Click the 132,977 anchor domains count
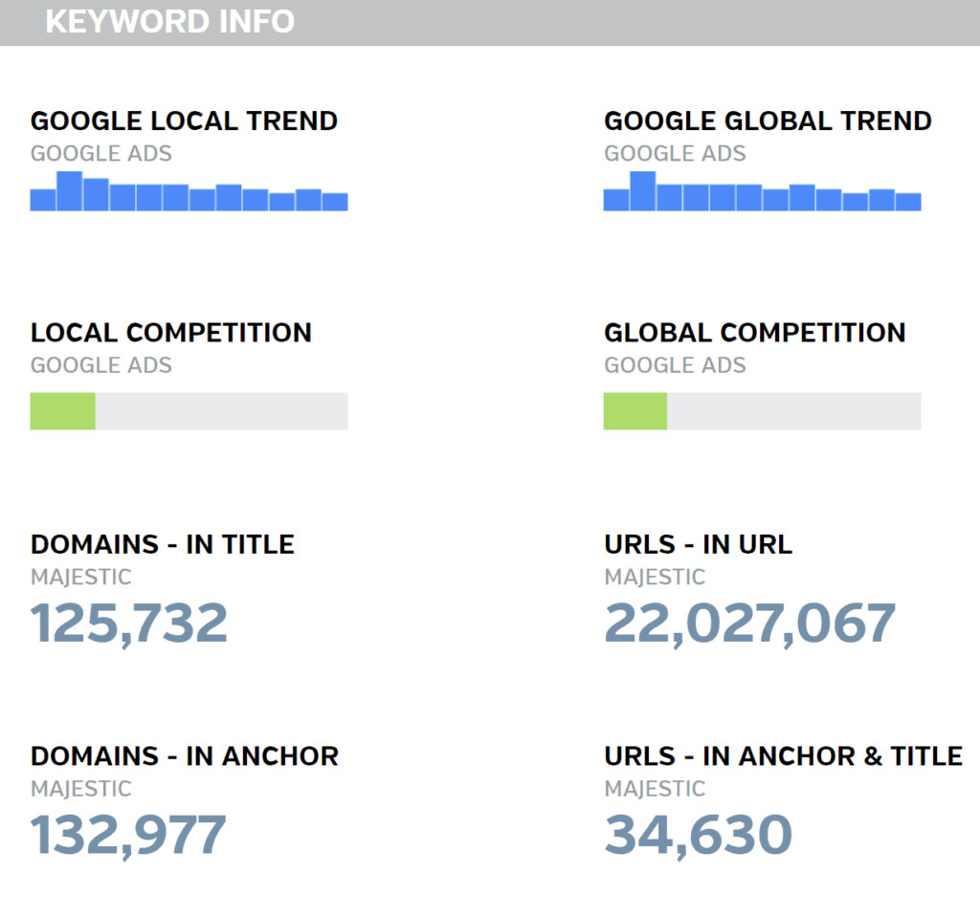Image resolution: width=980 pixels, height=897 pixels. coord(128,835)
